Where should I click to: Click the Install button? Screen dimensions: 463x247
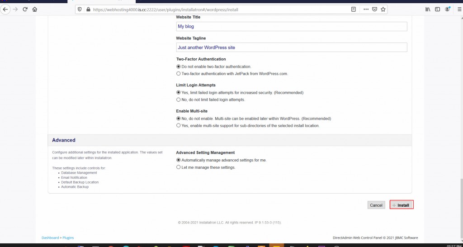click(x=402, y=205)
